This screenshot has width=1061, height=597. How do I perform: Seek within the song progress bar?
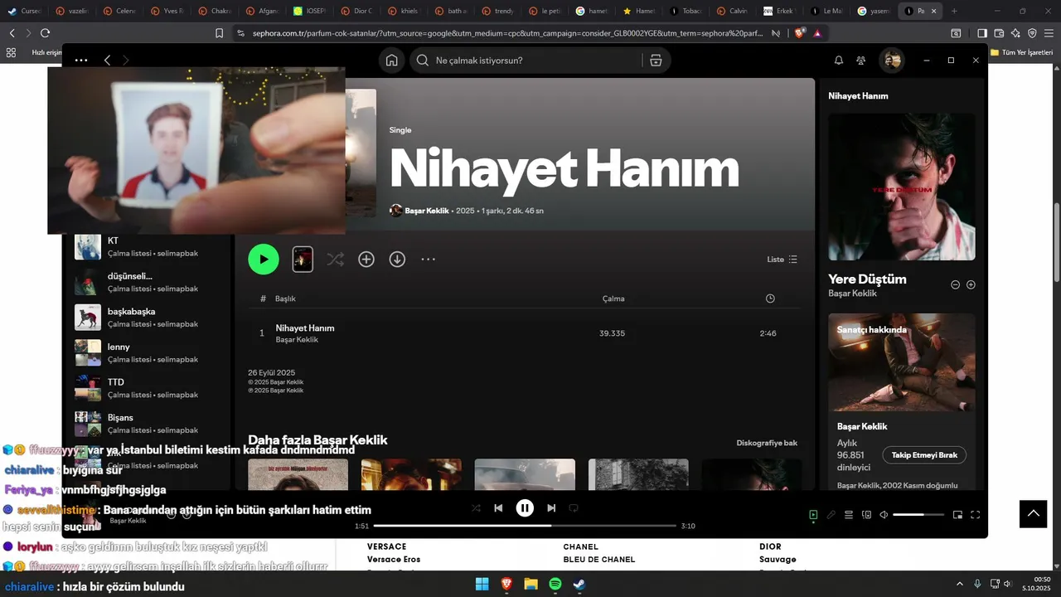pyautogui.click(x=525, y=526)
